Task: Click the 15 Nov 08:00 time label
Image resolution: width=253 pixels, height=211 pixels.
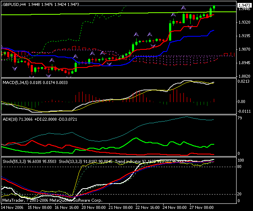Action: pos(40,208)
